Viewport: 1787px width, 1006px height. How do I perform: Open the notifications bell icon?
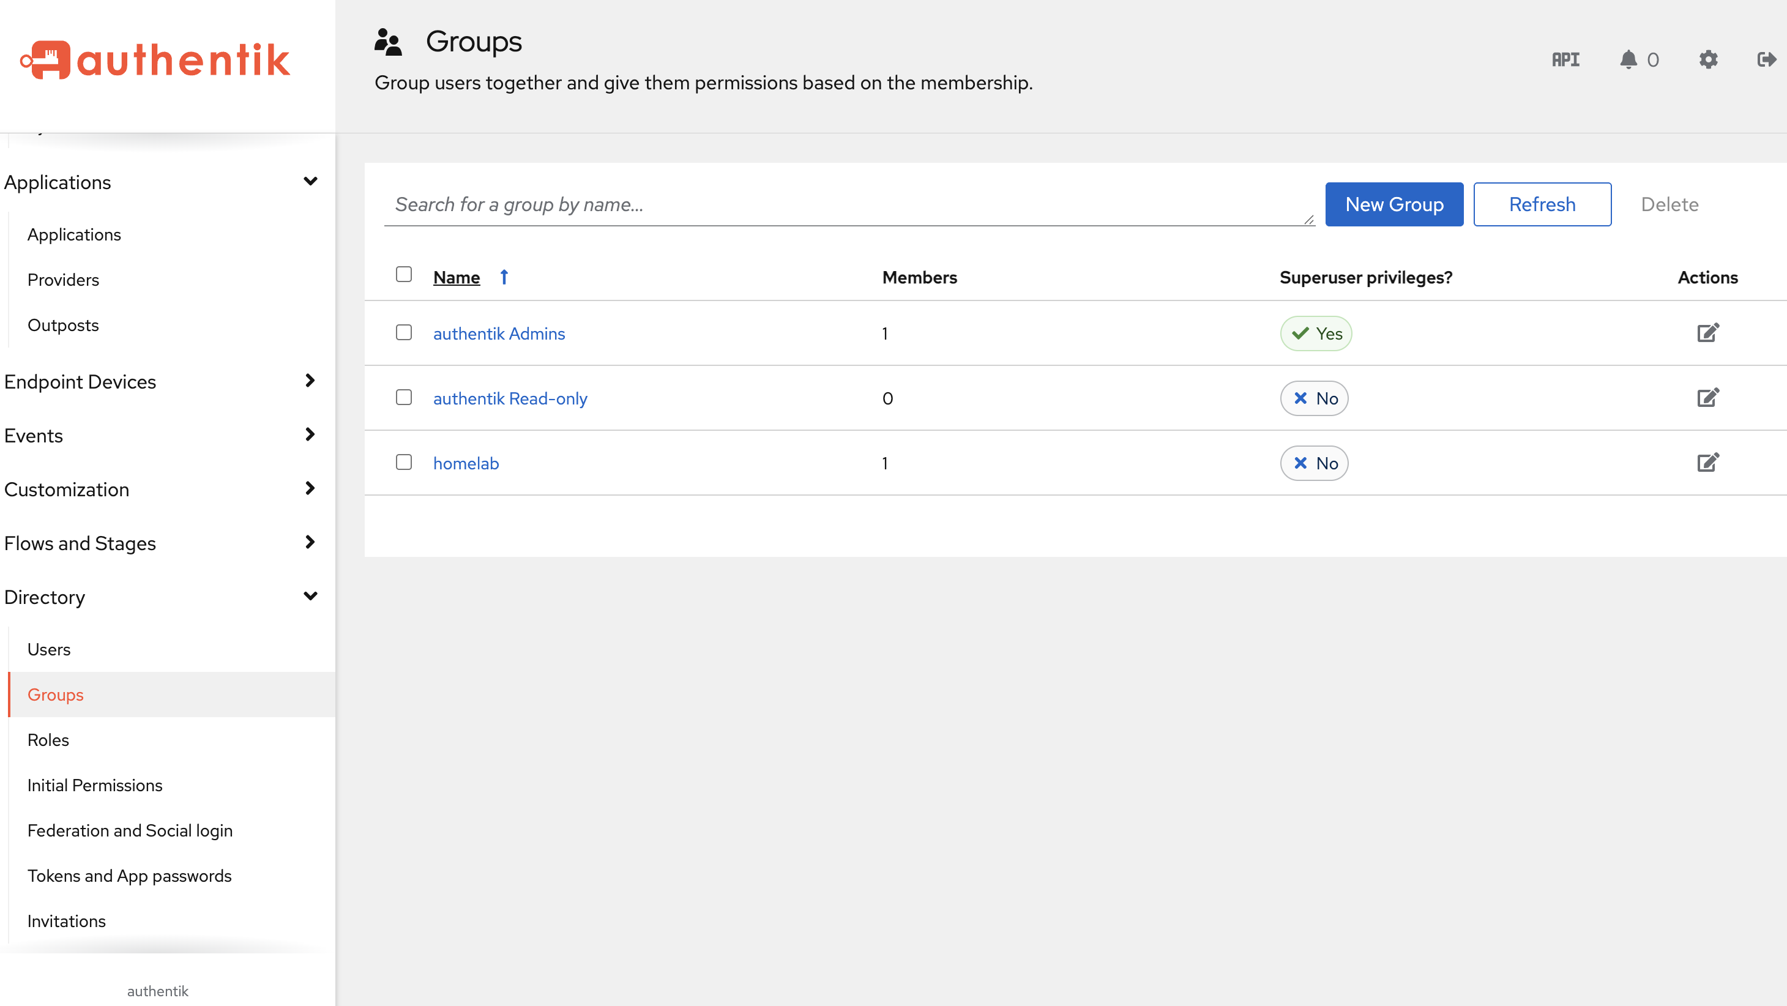(x=1628, y=60)
